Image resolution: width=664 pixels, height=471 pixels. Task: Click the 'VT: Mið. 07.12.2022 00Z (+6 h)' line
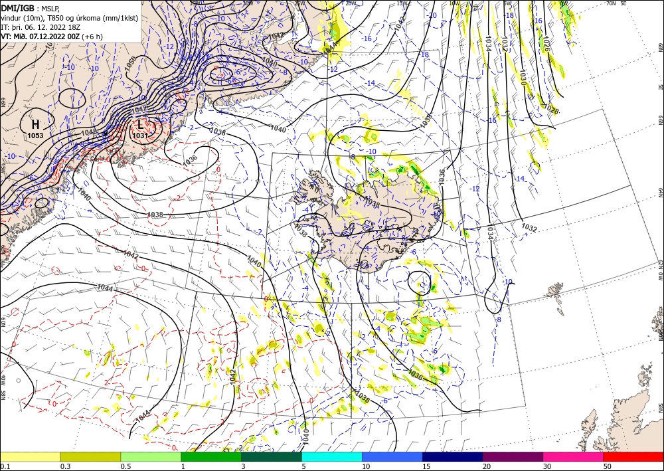51,37
